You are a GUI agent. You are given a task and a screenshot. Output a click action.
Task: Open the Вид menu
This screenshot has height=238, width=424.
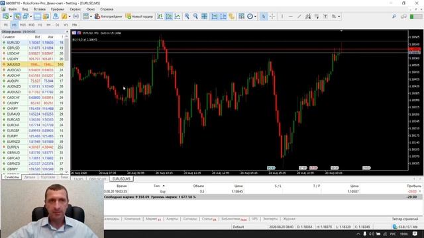click(x=25, y=9)
